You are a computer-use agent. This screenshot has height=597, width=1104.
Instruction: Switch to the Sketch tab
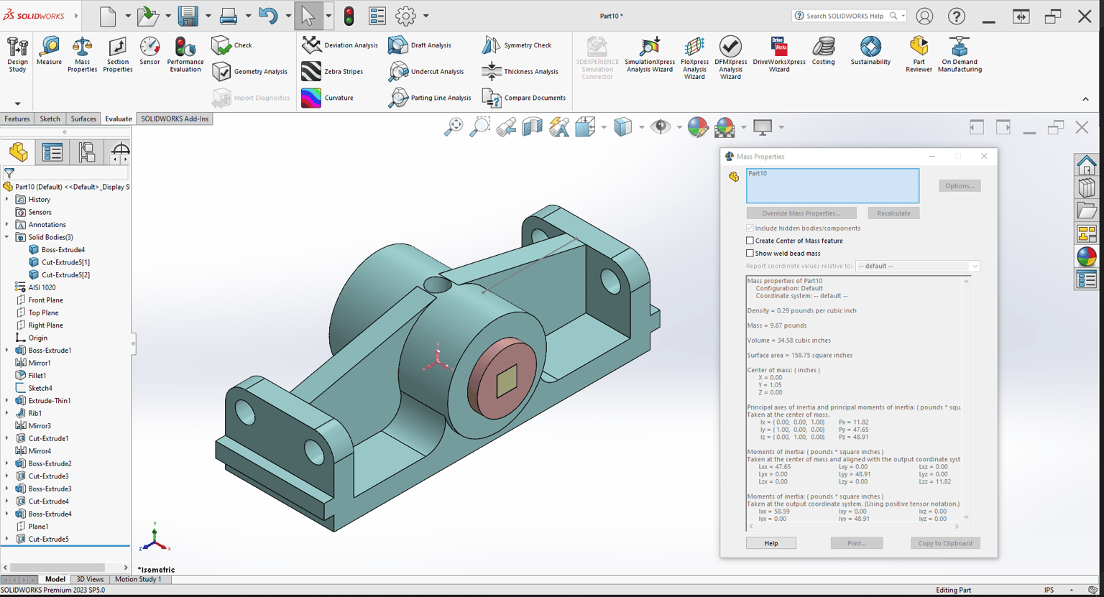tap(50, 119)
